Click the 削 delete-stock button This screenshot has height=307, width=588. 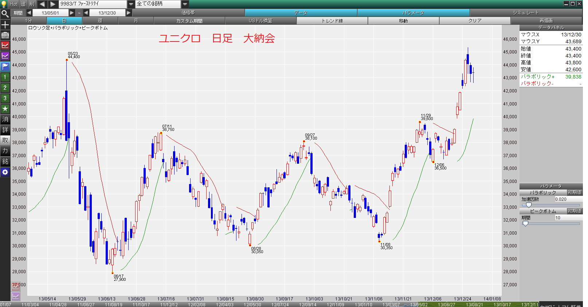[x=32, y=4]
